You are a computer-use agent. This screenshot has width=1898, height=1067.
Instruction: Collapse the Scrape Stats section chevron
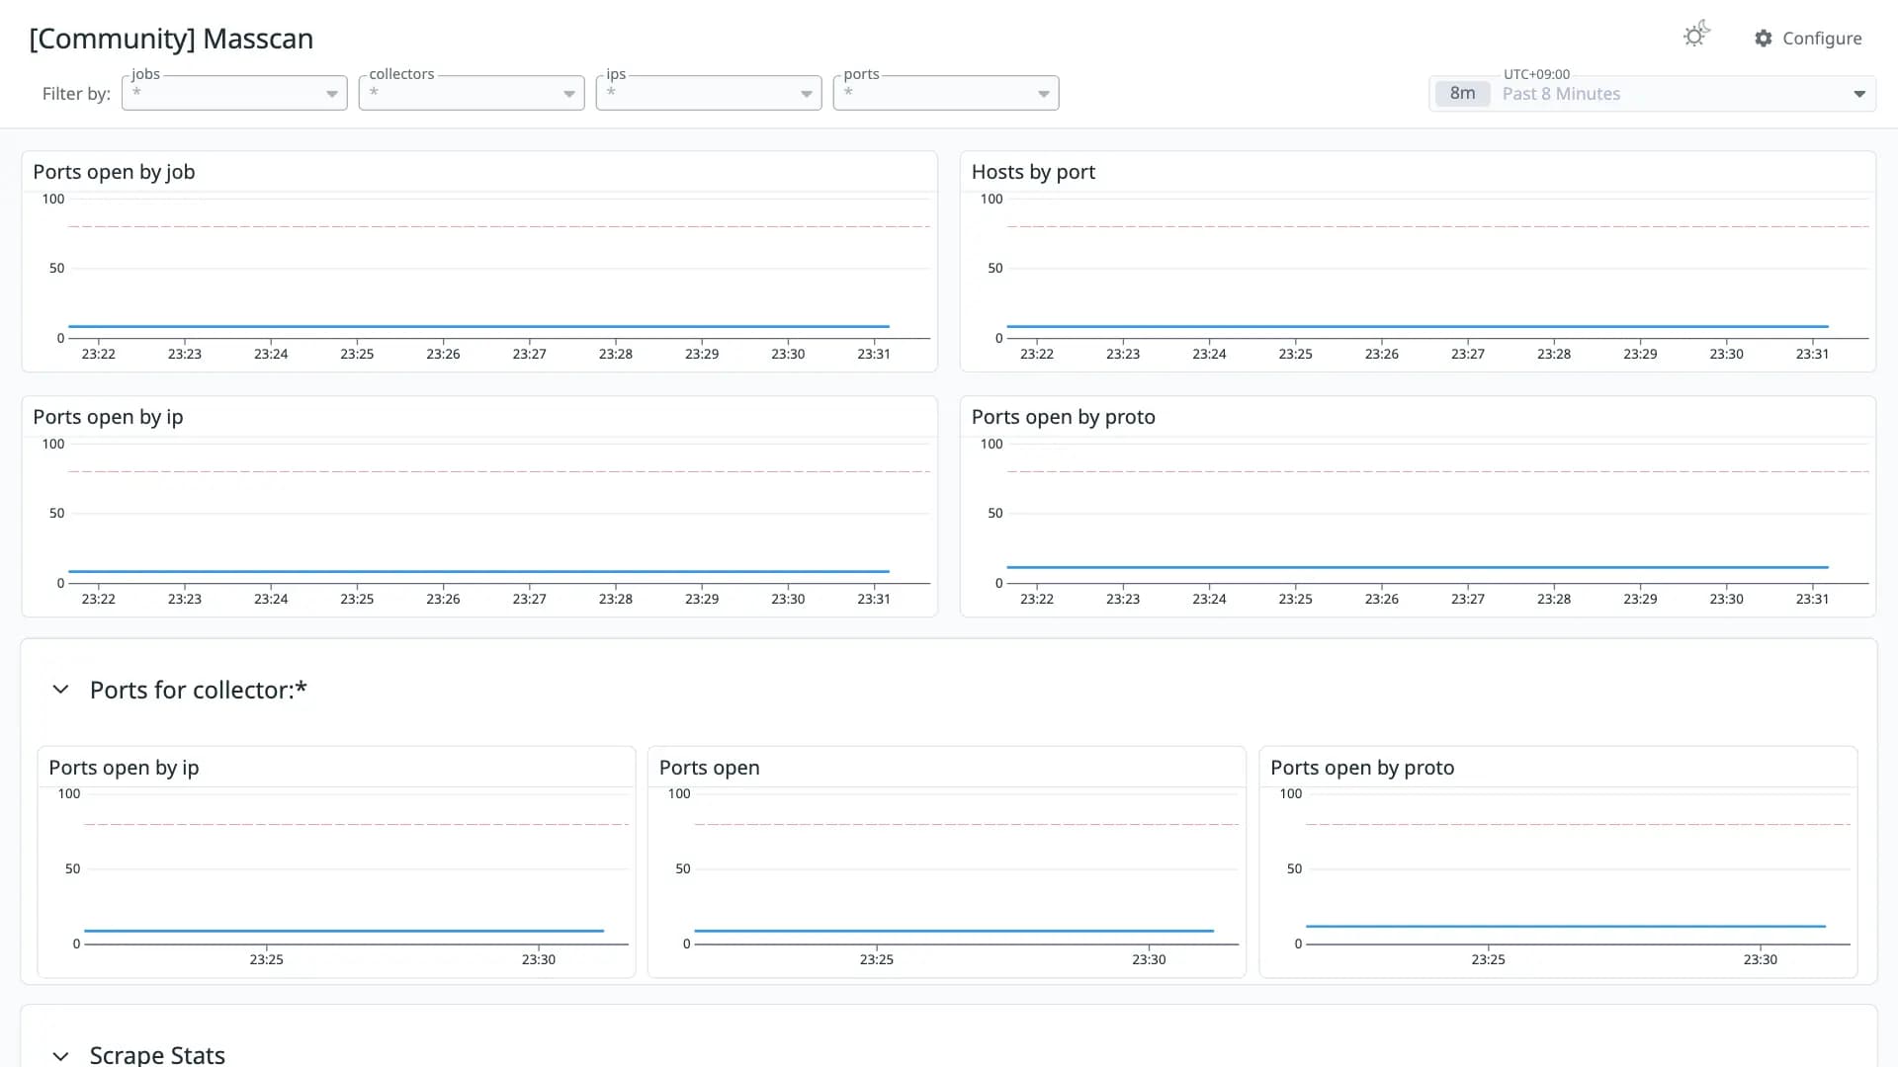click(60, 1055)
